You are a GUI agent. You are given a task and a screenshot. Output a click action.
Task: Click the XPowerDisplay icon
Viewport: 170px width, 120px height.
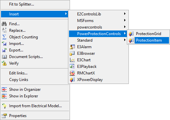72,80
